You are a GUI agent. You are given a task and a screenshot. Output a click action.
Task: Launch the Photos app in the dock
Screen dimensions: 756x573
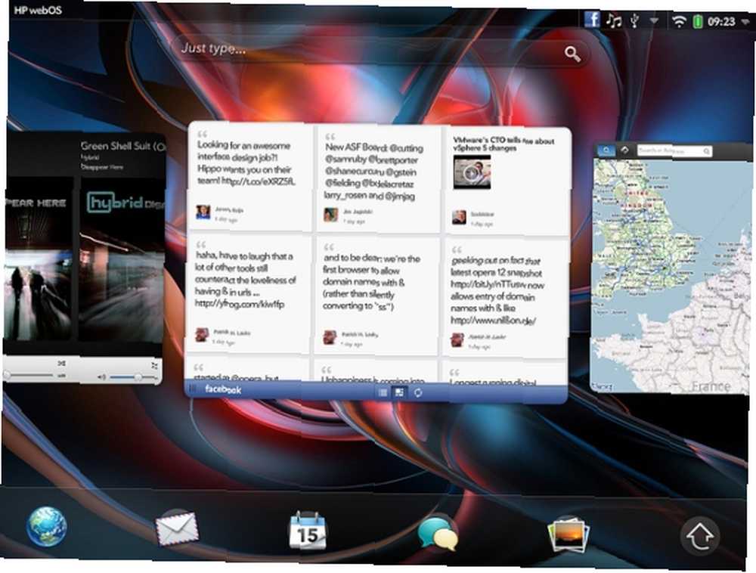point(569,534)
